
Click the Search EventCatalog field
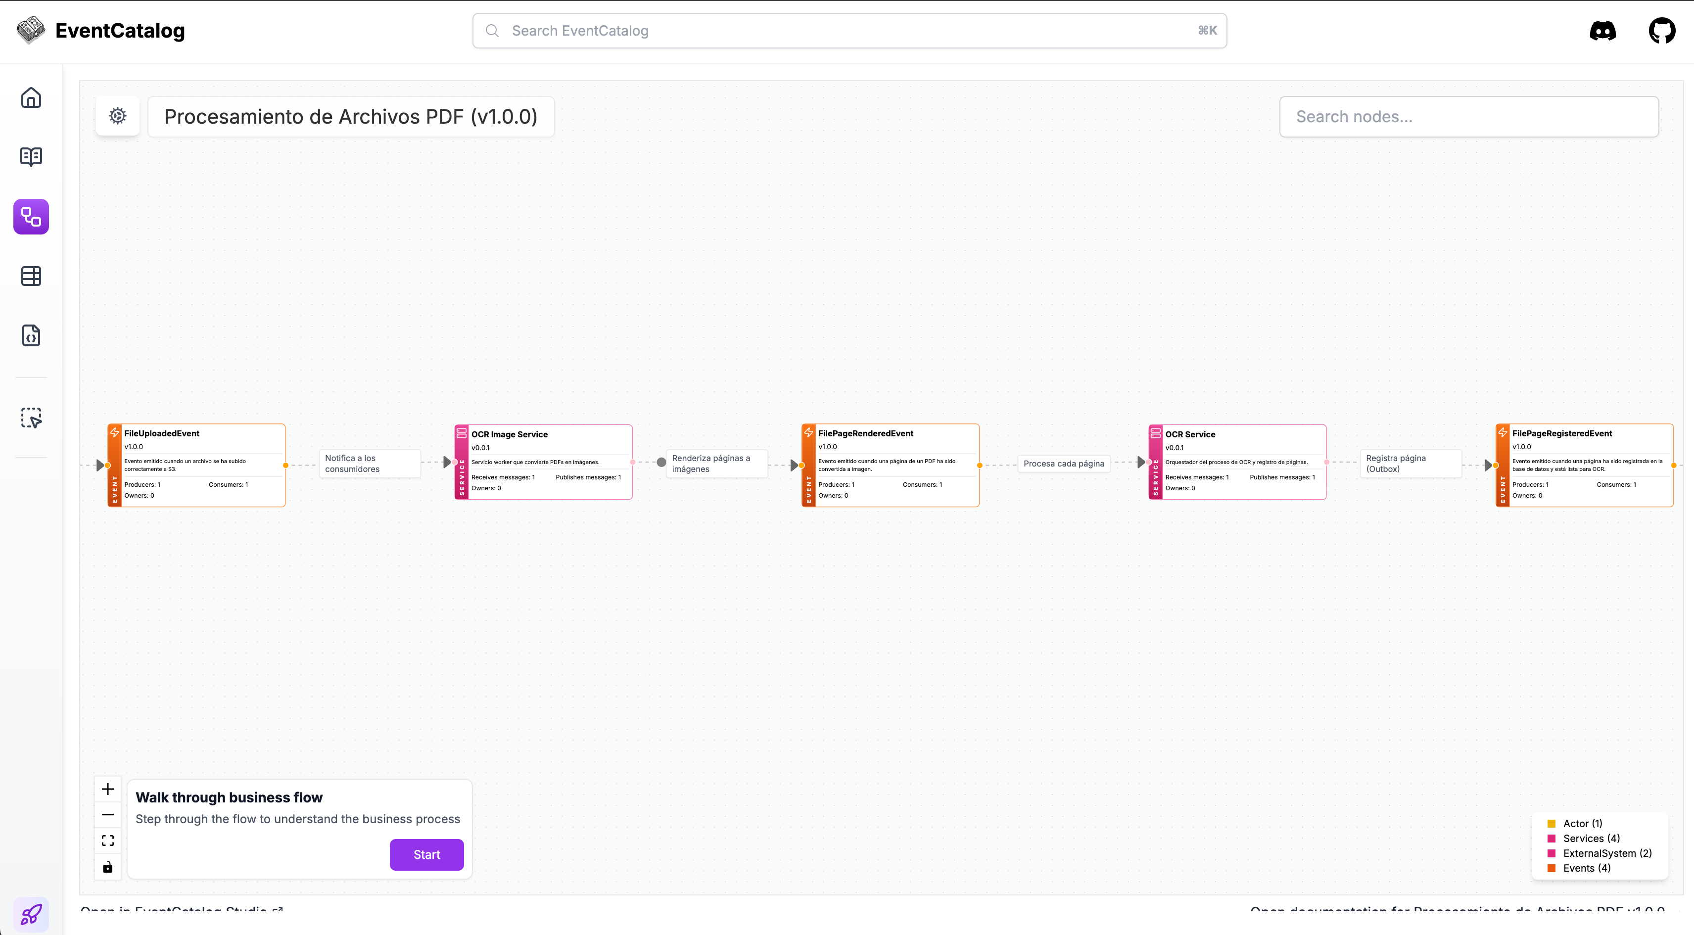point(848,31)
